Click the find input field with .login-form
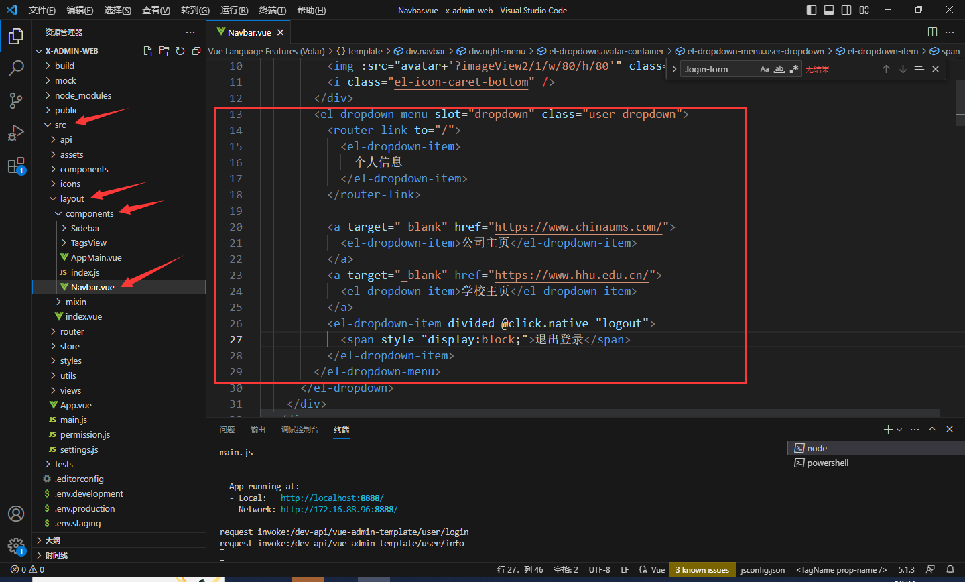Screen dimensions: 965x582 click(719, 69)
